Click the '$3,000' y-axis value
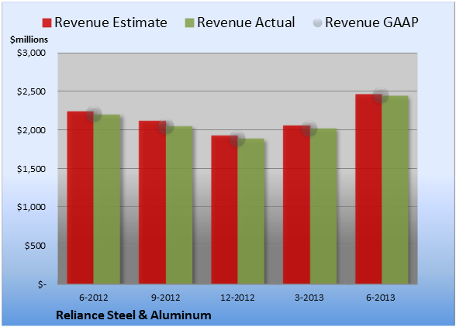Screen dimensions: 456x327 31,53
